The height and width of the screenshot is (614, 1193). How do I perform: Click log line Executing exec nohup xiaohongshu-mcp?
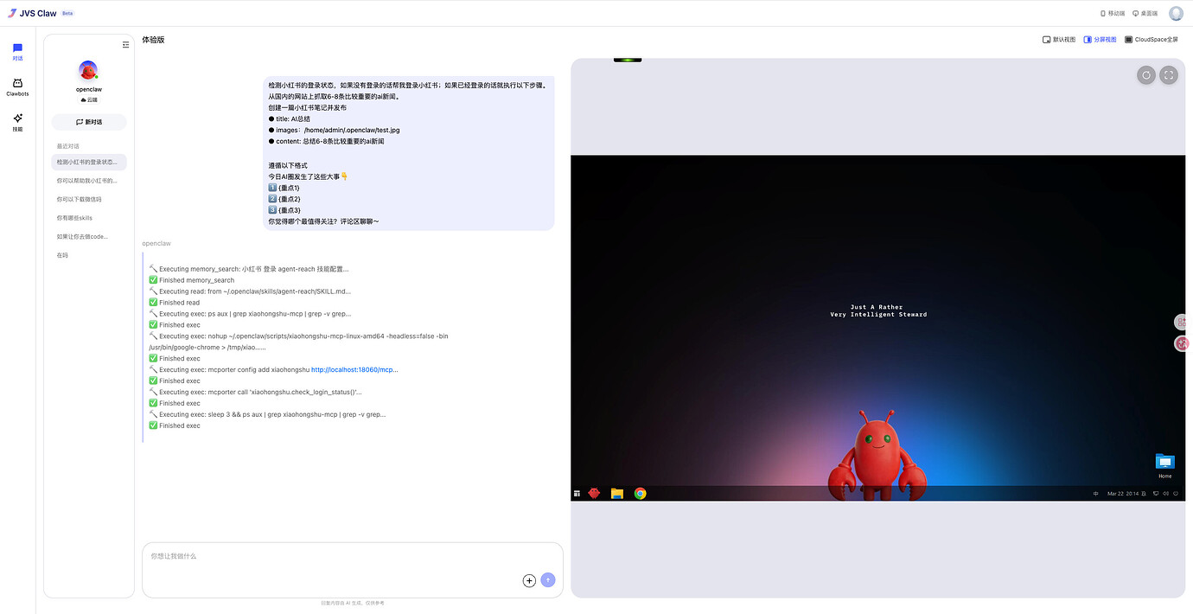(298, 342)
